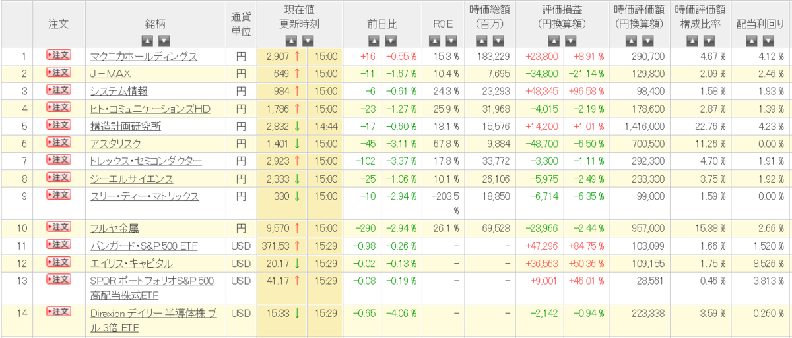Click 注文 button for ヒト・コミュニケーションズHD
This screenshot has height=338, width=792.
click(58, 108)
